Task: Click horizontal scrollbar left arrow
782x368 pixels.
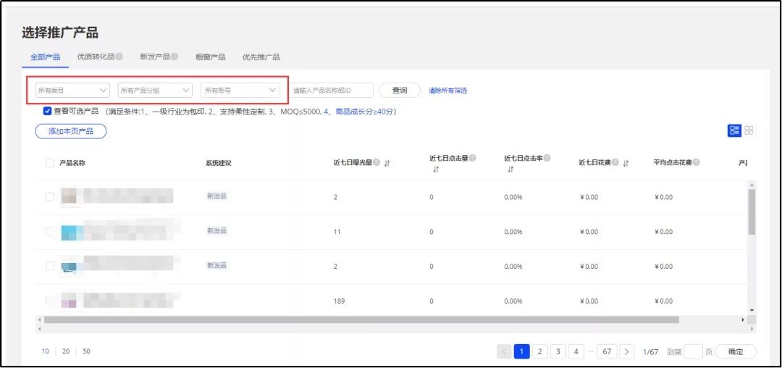Action: tap(39, 319)
